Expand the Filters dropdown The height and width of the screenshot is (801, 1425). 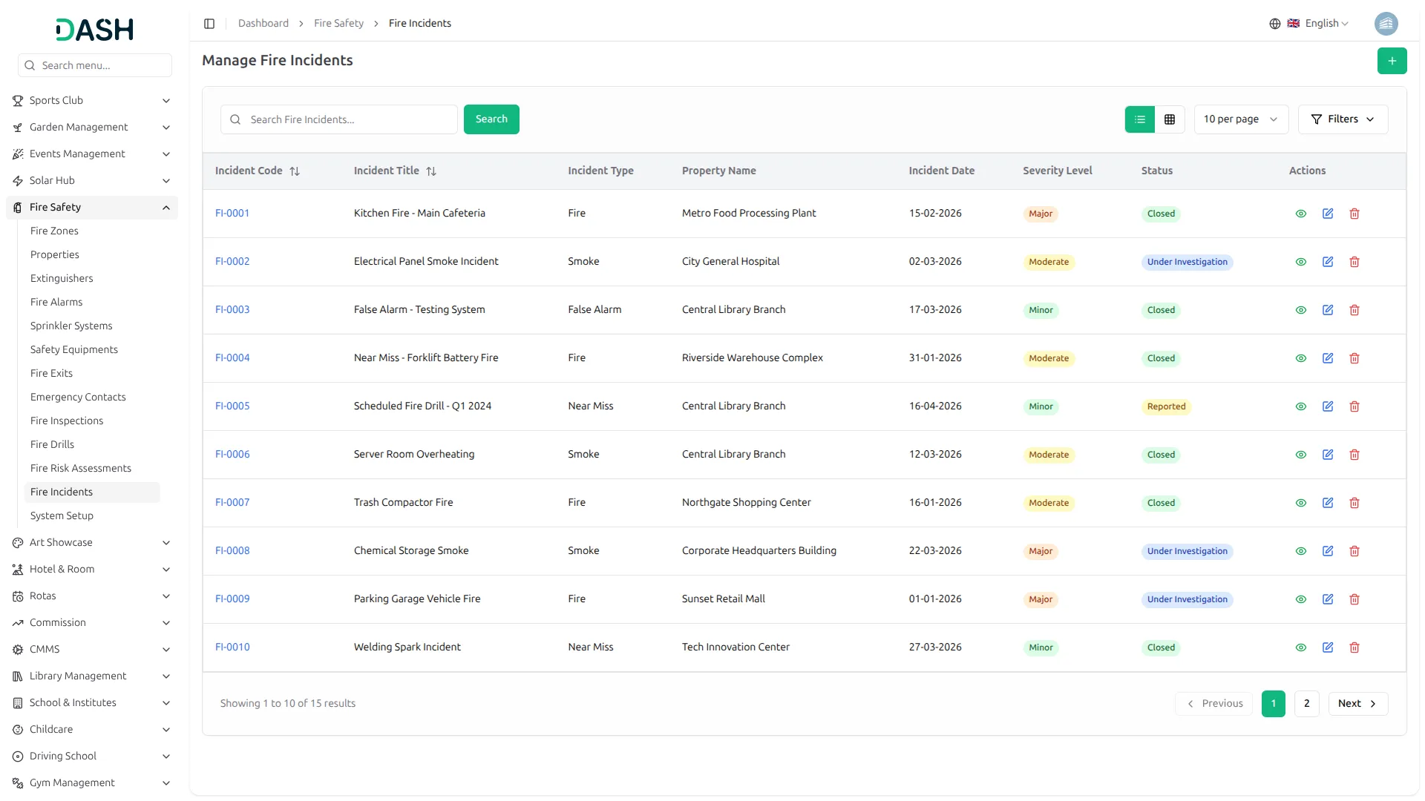1342,119
